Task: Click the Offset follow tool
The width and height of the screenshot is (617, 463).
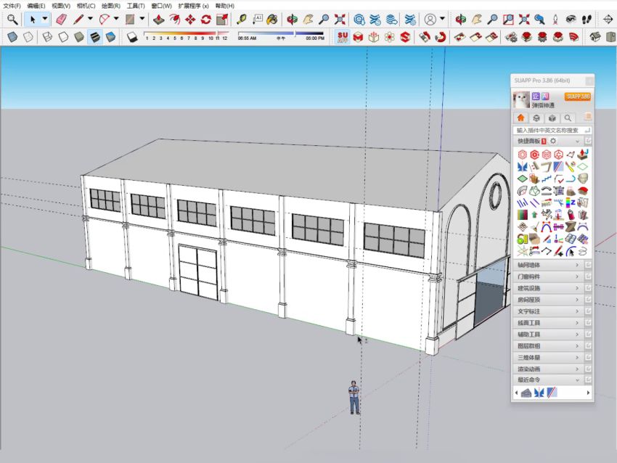Action: 175,20
